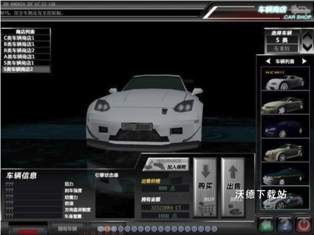Pick the last dot in the dot row

tap(214, 228)
